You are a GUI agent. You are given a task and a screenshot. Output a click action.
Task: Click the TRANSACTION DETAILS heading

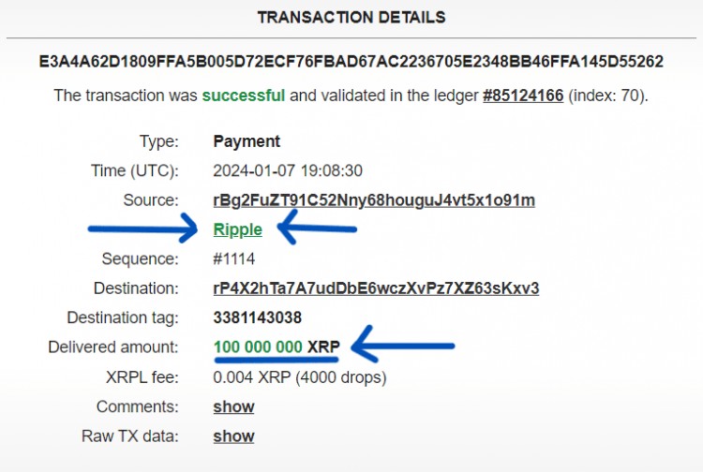click(x=351, y=18)
